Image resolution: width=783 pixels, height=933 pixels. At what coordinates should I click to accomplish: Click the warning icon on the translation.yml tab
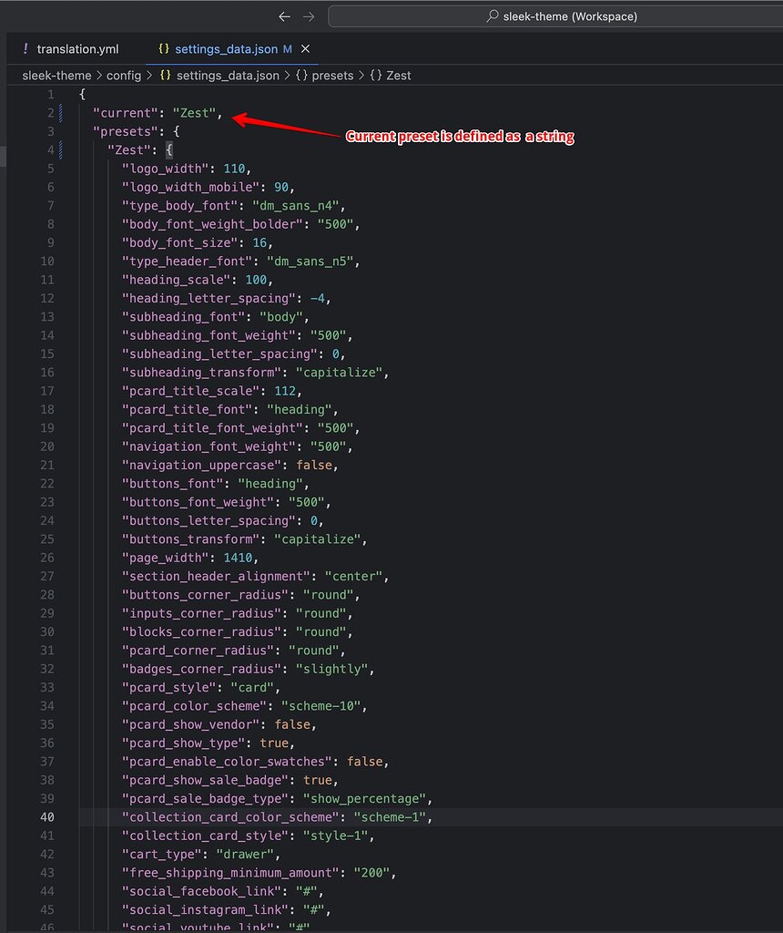[25, 49]
